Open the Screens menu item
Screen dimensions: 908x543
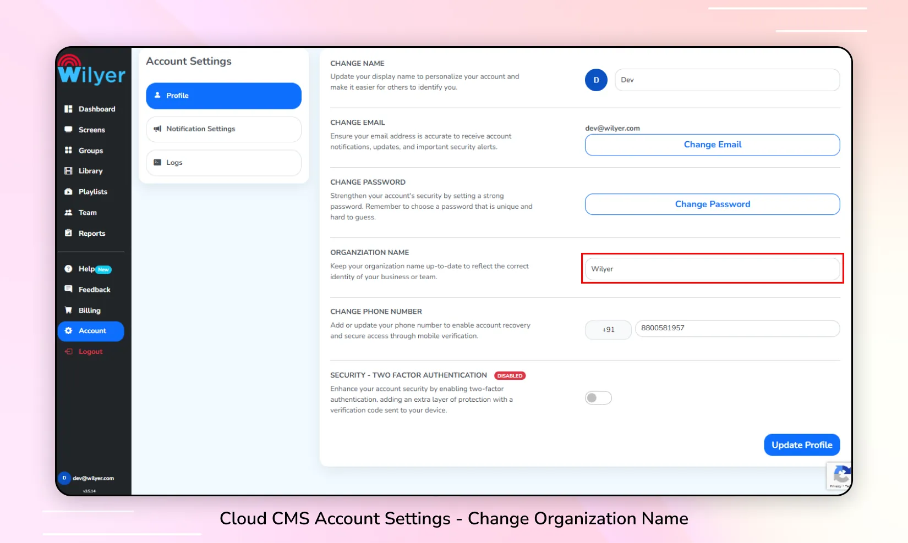click(91, 130)
